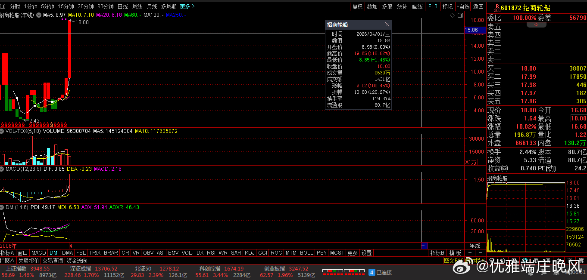The height and width of the screenshot is (280, 587).
Task: Open the 交易查询 tab
Action: click(53, 261)
